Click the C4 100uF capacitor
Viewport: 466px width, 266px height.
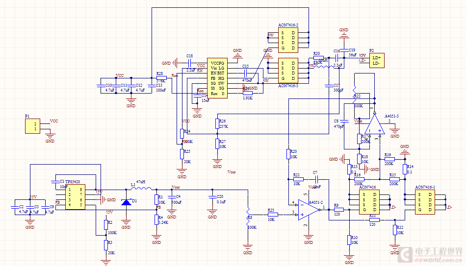(x=172, y=197)
